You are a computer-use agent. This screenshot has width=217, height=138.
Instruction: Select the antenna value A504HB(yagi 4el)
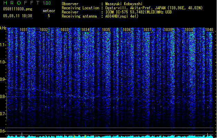122,16
